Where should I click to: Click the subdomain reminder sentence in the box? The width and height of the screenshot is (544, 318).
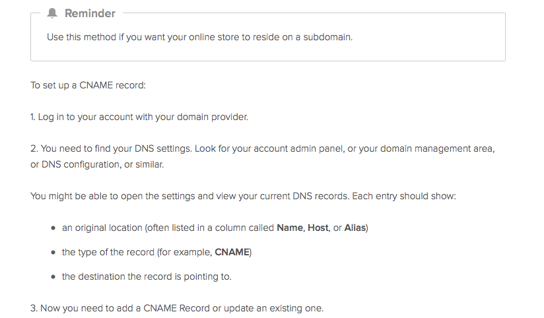(x=199, y=37)
